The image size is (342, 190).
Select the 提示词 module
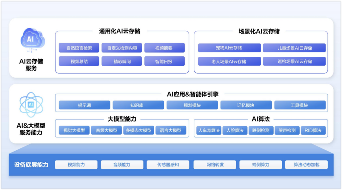tap(85, 105)
